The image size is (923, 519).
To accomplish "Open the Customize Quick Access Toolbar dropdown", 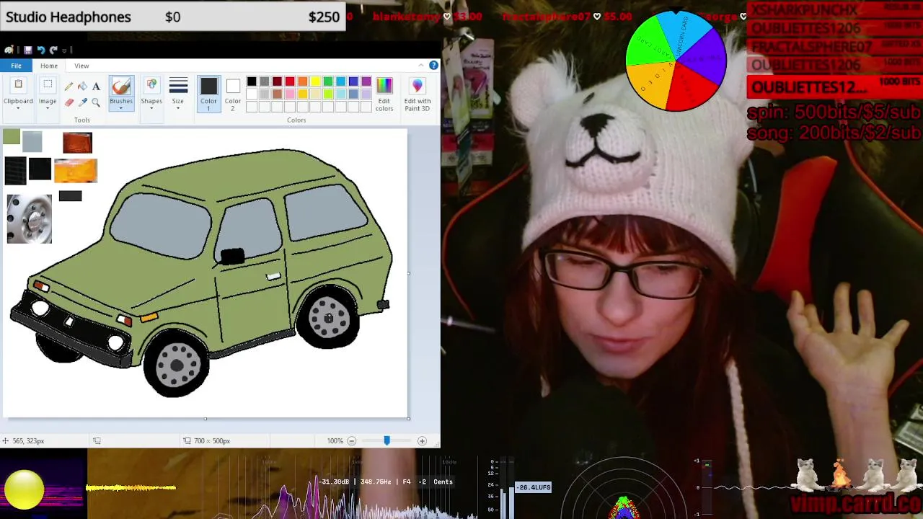I will tap(65, 50).
